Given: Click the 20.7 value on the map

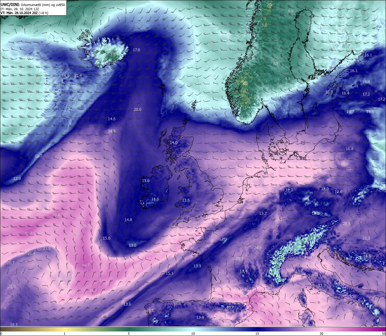Looking at the screenshot, I should [11, 263].
